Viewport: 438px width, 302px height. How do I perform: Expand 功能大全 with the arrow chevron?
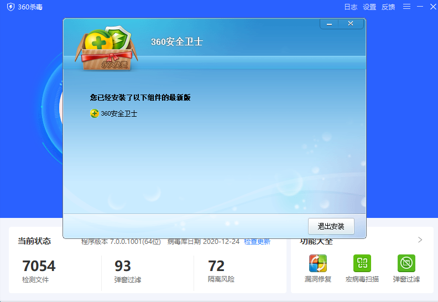(420, 239)
